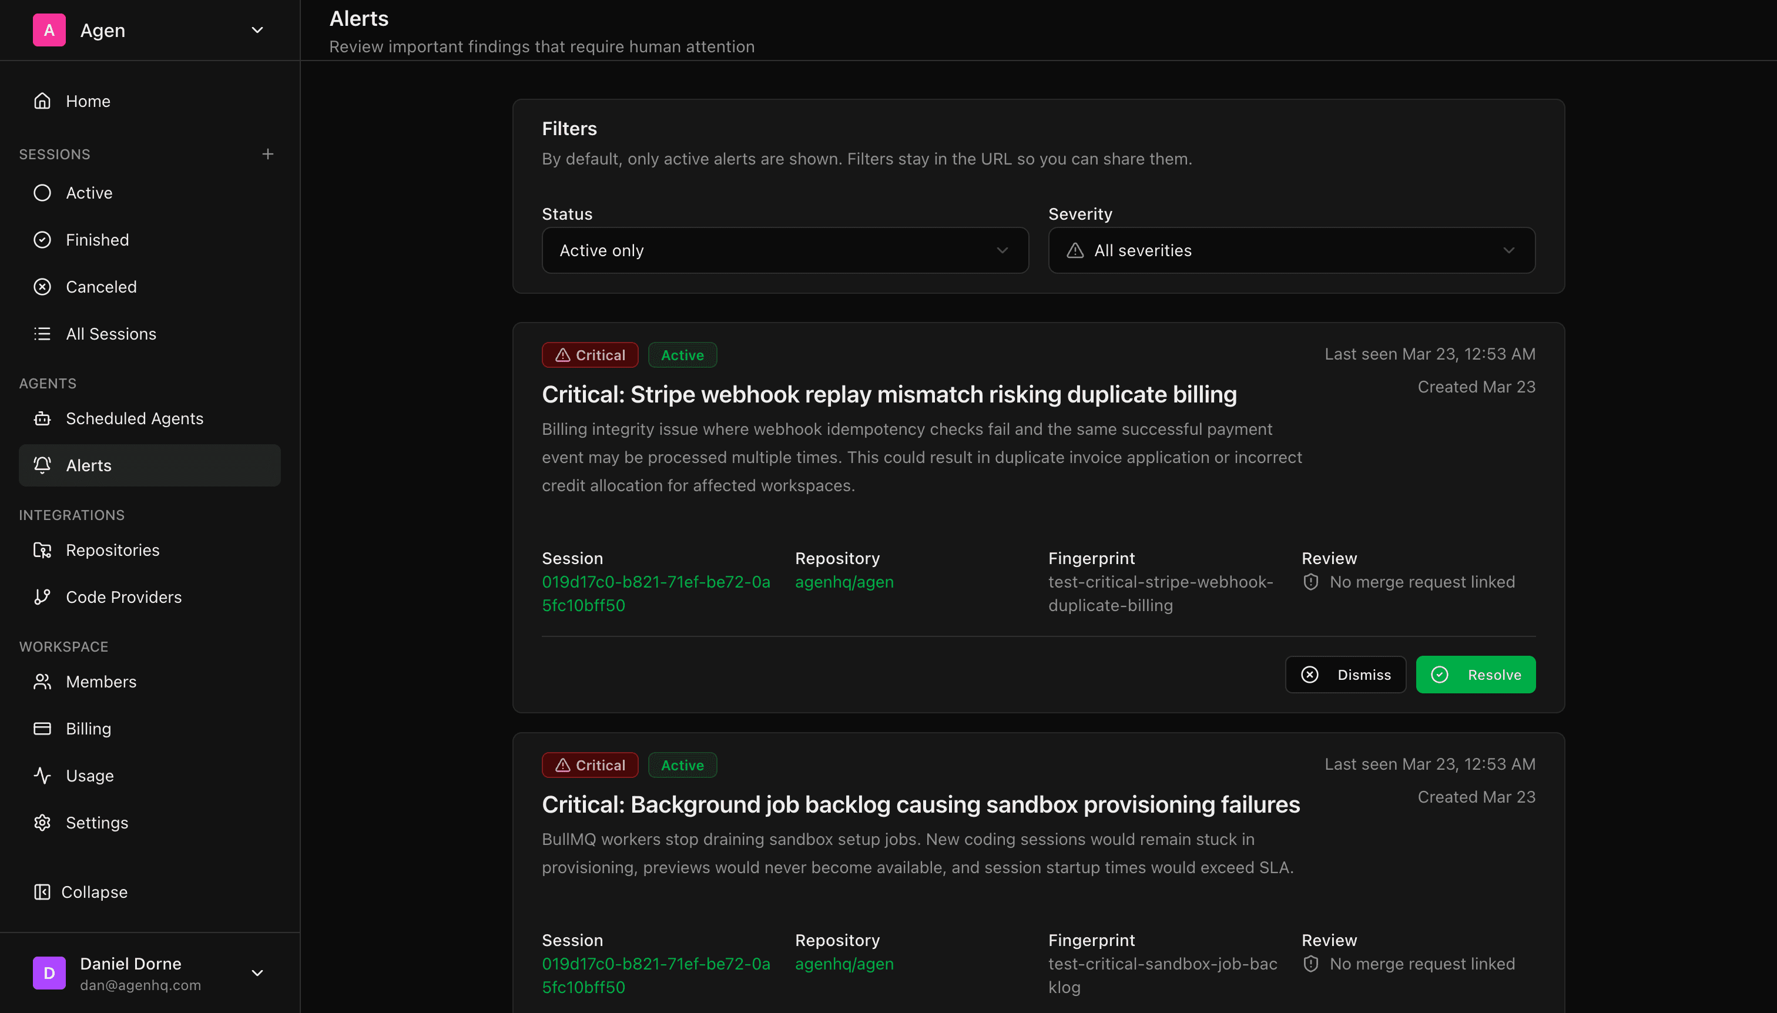Image resolution: width=1777 pixels, height=1013 pixels.
Task: Open the All Sessions list
Action: [110, 333]
